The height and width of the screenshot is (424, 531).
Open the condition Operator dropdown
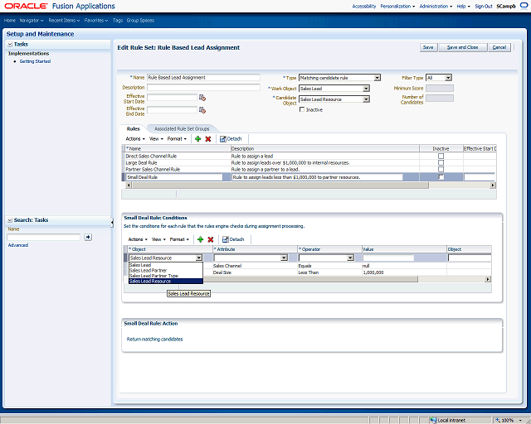coord(350,258)
